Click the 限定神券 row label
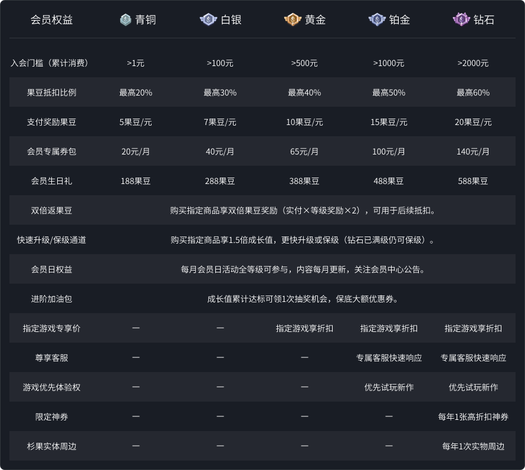The image size is (525, 470). pyautogui.click(x=51, y=416)
